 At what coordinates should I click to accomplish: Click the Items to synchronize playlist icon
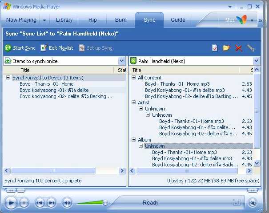point(8,61)
